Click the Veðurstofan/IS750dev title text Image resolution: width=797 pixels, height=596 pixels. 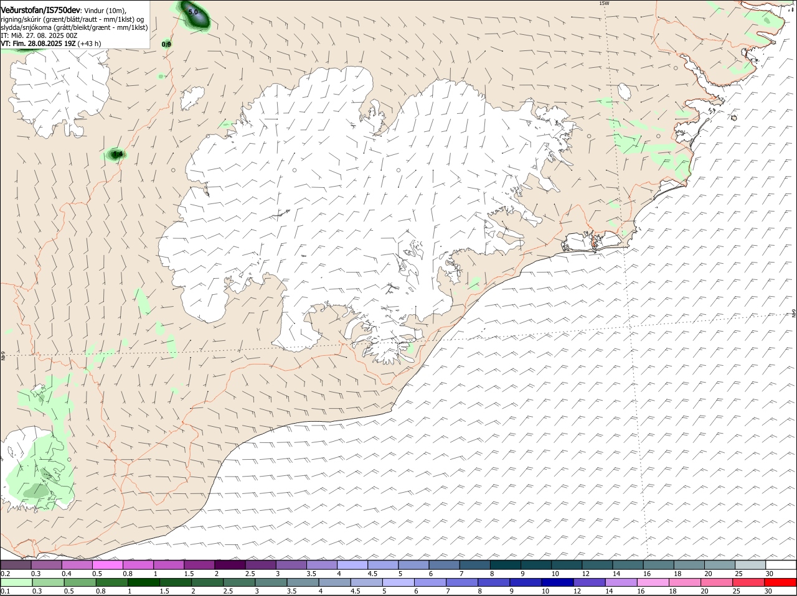point(40,11)
